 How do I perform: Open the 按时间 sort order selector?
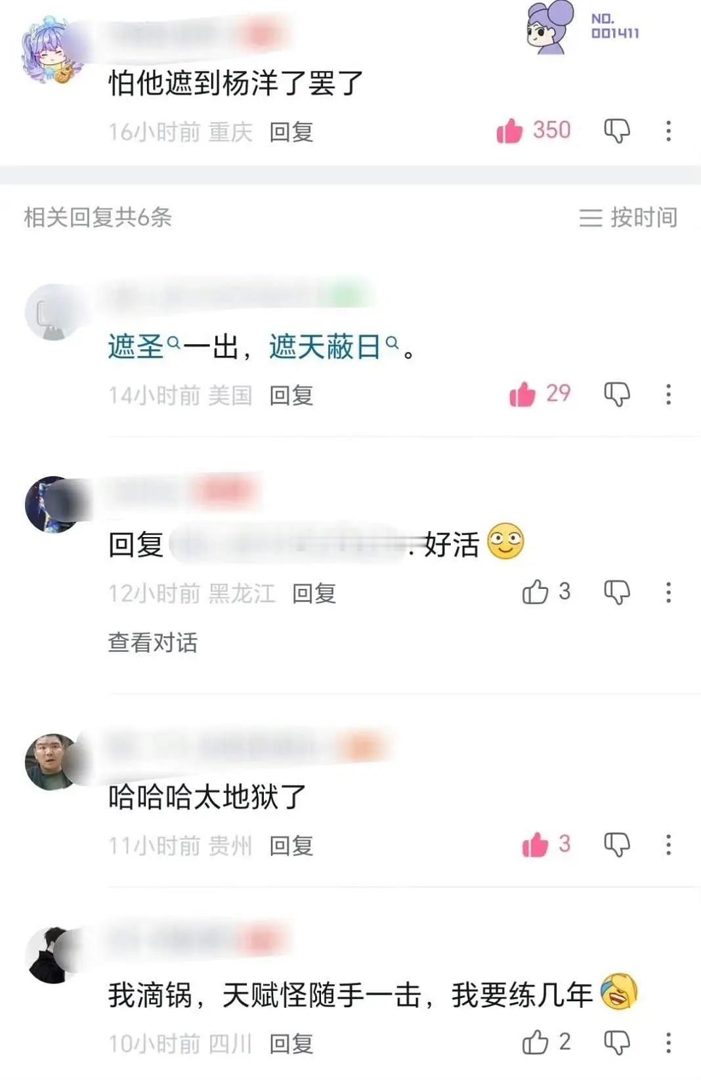click(x=628, y=217)
